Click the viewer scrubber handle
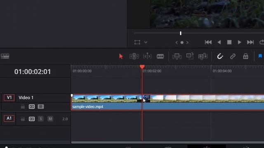The width and height of the screenshot is (264, 148). coord(181,33)
